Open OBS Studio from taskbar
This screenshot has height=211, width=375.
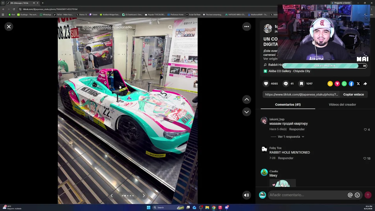tap(201, 207)
